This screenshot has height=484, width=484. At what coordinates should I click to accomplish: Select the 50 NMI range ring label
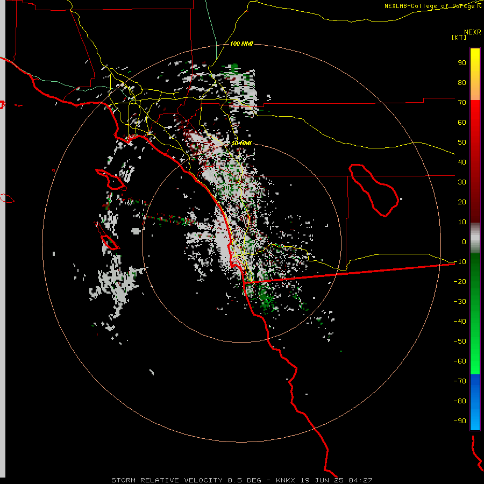[x=241, y=143]
